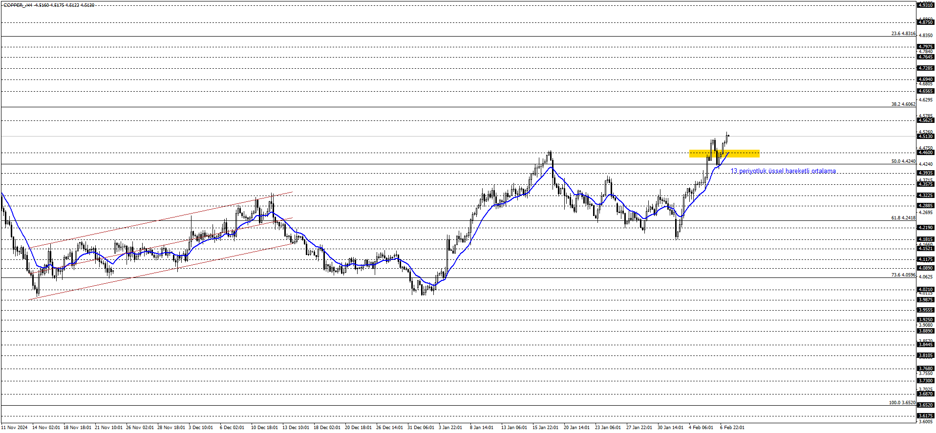The height and width of the screenshot is (433, 936).
Task: Click the 4.1521 price level tag
Action: point(926,249)
